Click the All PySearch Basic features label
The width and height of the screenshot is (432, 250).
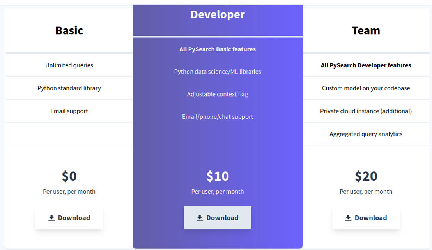(218, 49)
